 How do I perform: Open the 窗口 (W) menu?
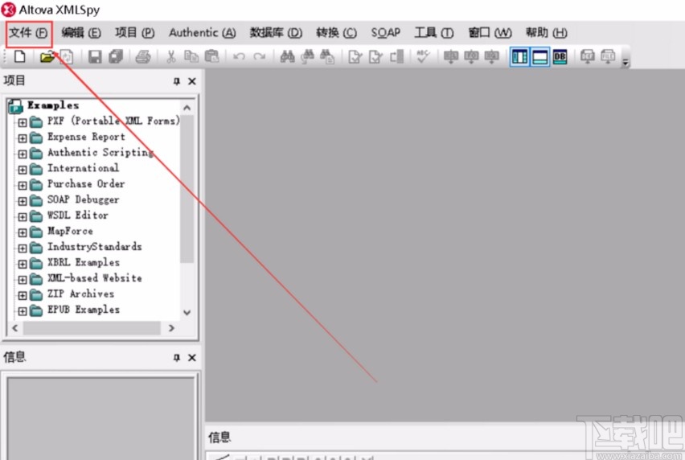[x=490, y=33]
